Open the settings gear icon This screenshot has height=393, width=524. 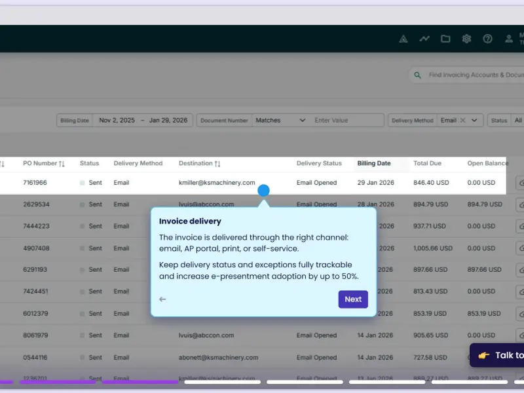pyautogui.click(x=466, y=39)
